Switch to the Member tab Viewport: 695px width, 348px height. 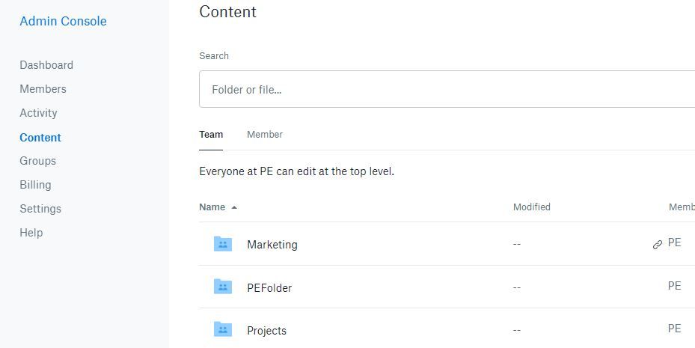[265, 135]
